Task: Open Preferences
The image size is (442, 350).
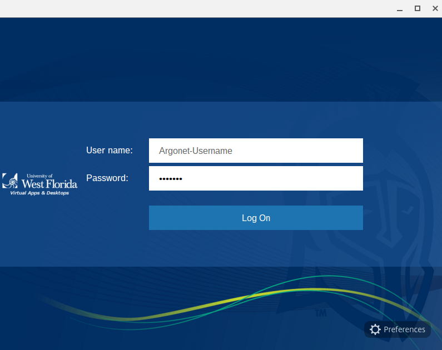Action: click(397, 329)
